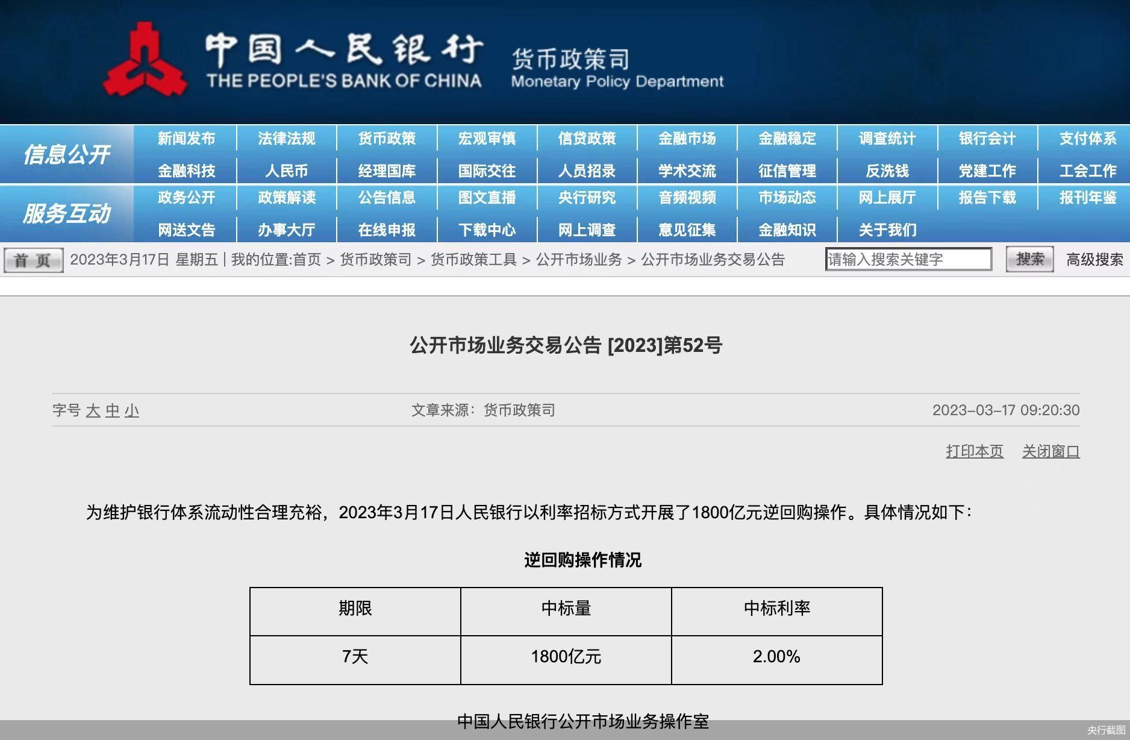
Task: Click 关闭窗口 to close the window
Action: click(x=1051, y=451)
